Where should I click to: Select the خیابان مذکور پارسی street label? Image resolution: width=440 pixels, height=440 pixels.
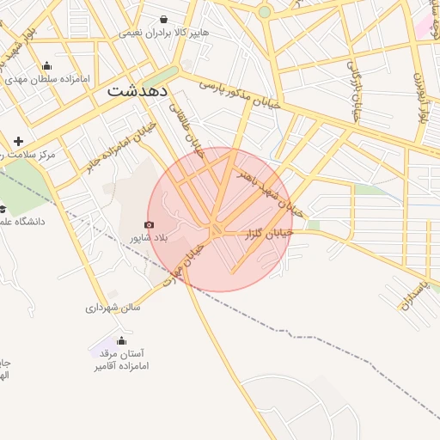coord(240,95)
